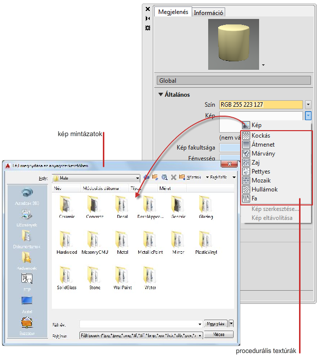Choose Hullámok waves texture
This screenshot has width=320, height=358.
(x=277, y=189)
